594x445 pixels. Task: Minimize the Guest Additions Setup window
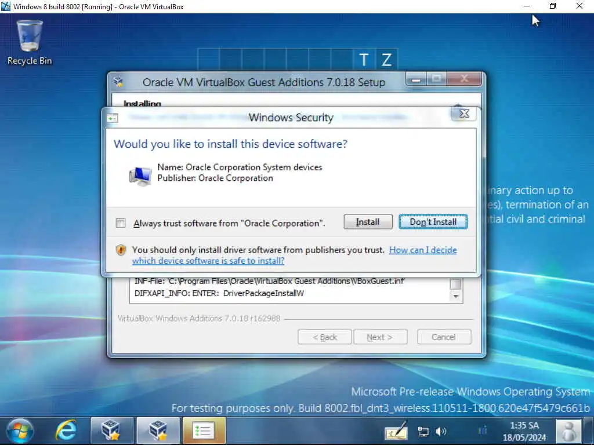416,79
